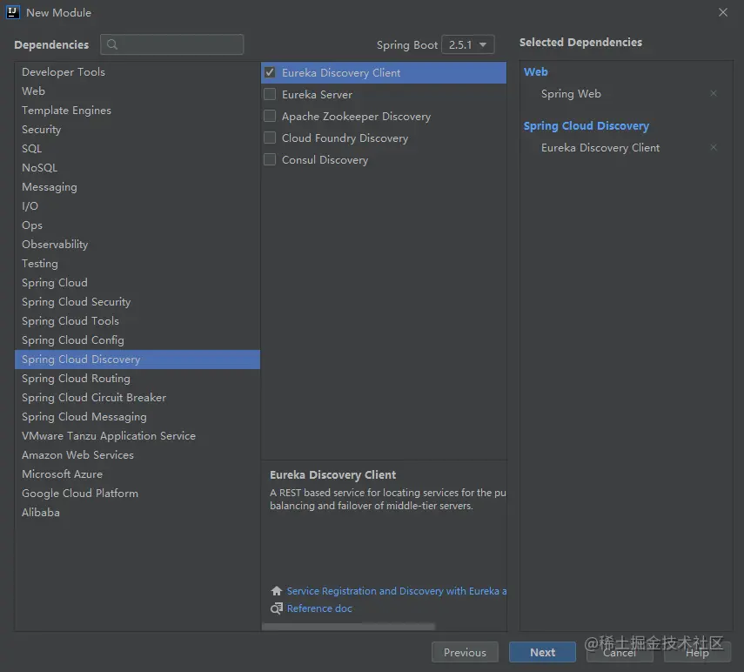Enable Apache Zookeeper Discovery checkbox

click(x=270, y=117)
